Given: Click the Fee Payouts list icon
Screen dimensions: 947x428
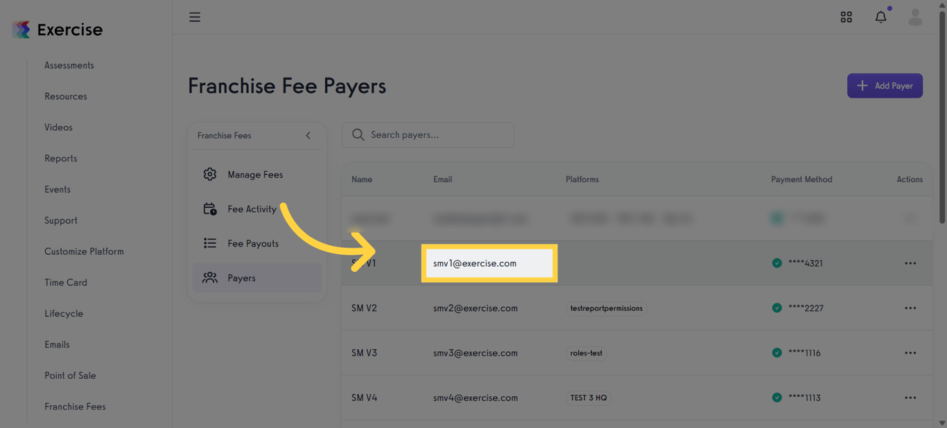Looking at the screenshot, I should 209,243.
